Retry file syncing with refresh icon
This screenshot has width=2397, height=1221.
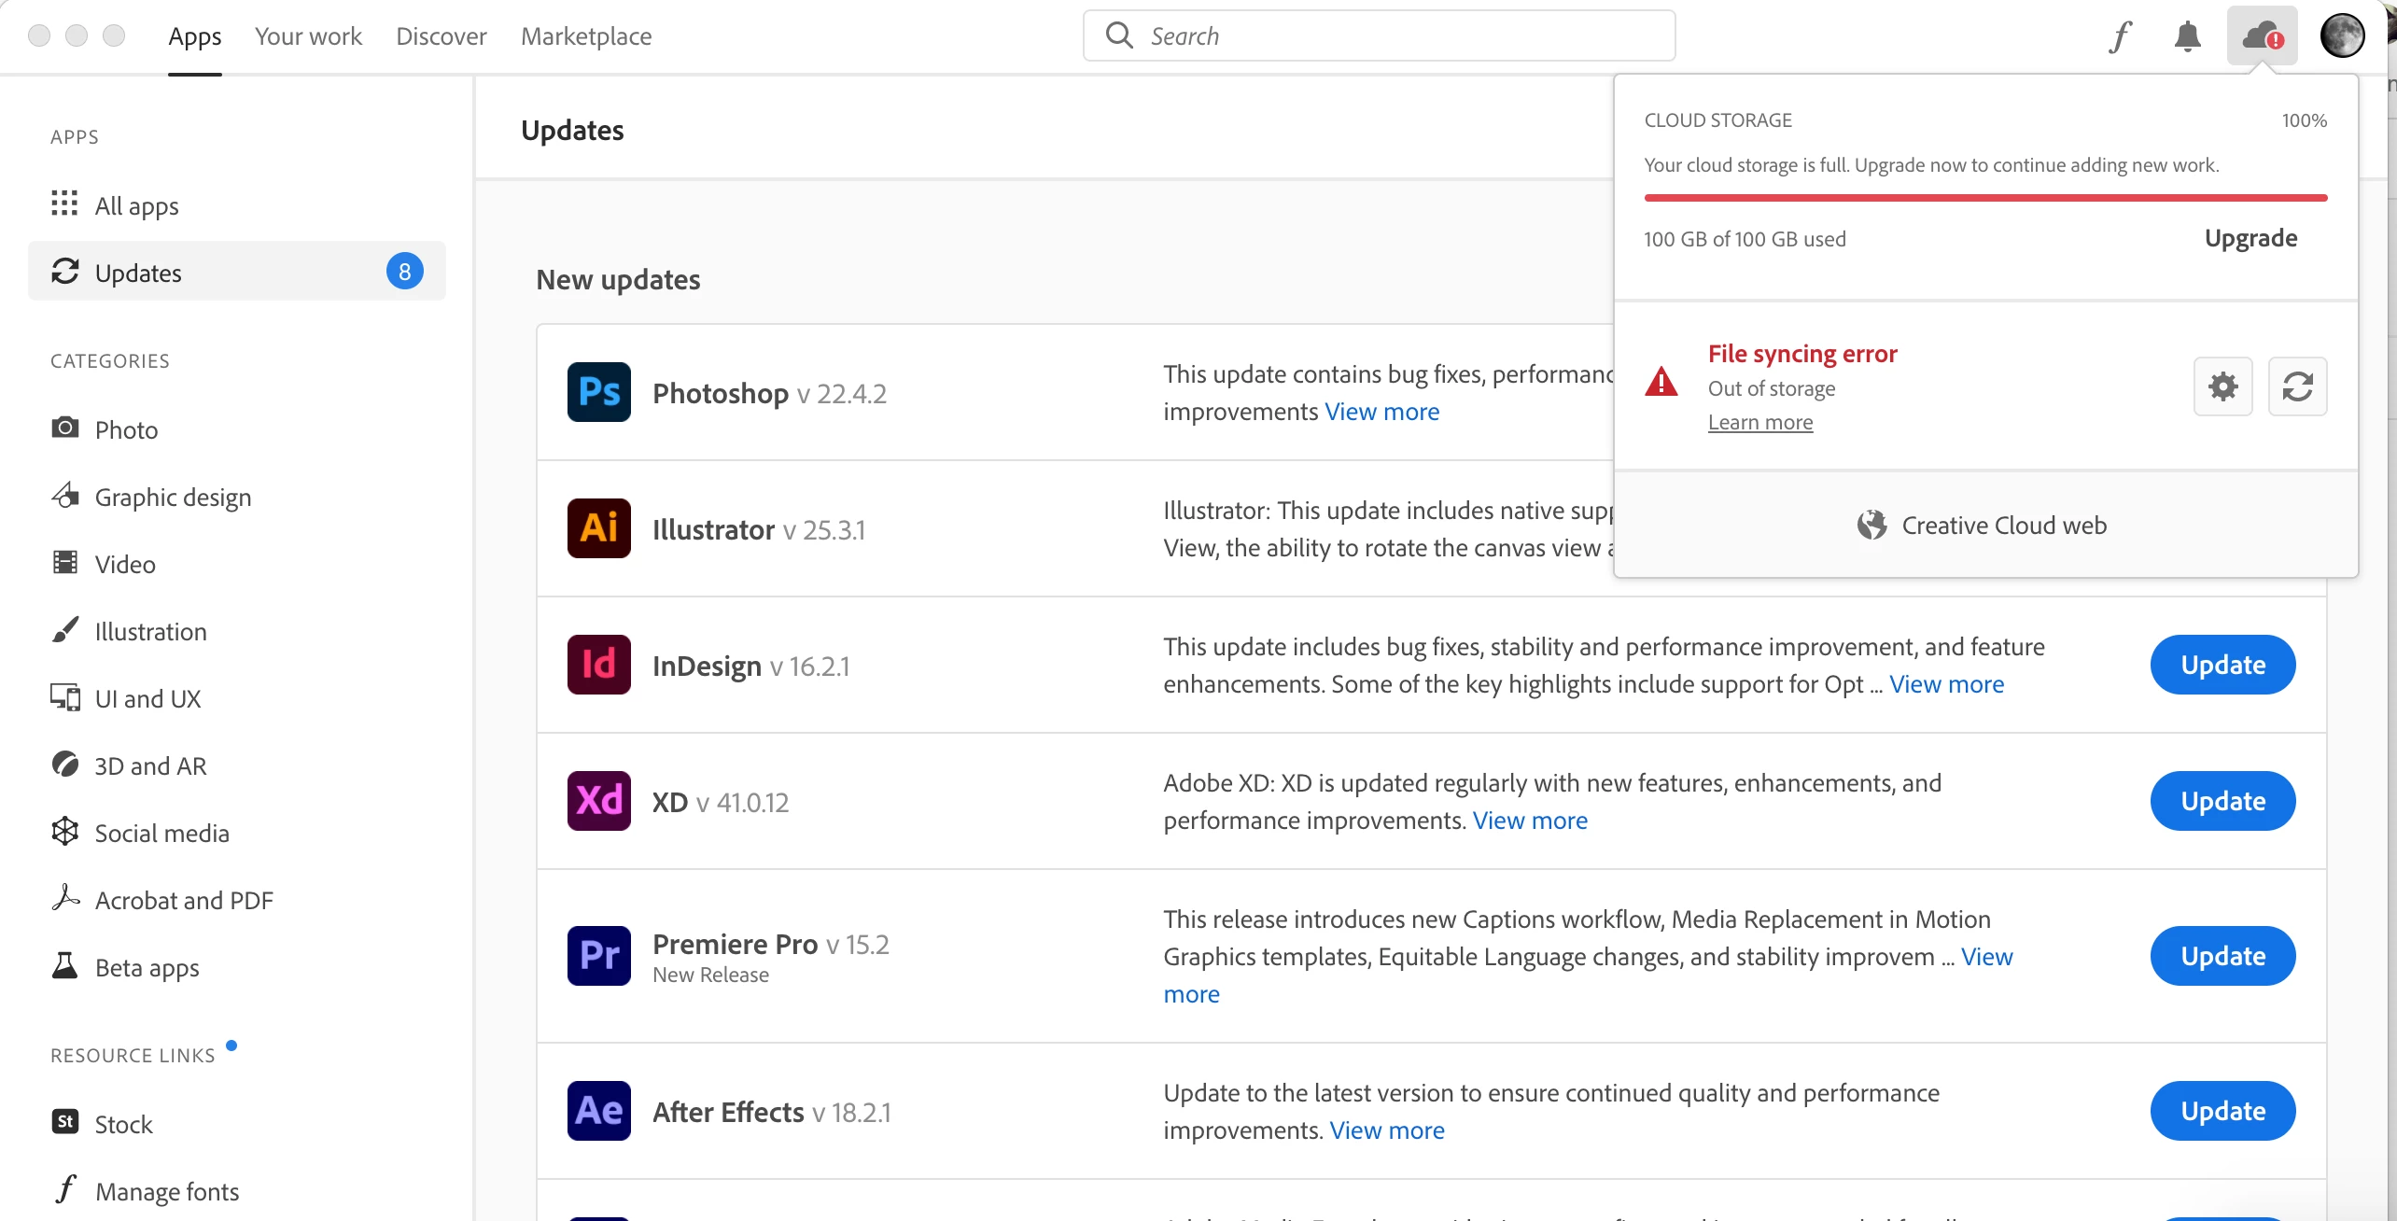(x=2297, y=386)
